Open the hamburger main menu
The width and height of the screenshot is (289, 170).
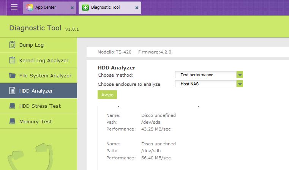[x=14, y=7]
